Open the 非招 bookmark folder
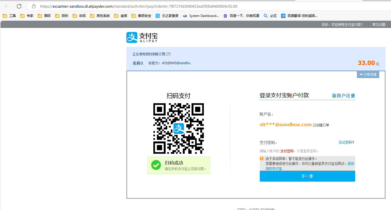The height and width of the screenshot is (210, 391). click(x=79, y=16)
